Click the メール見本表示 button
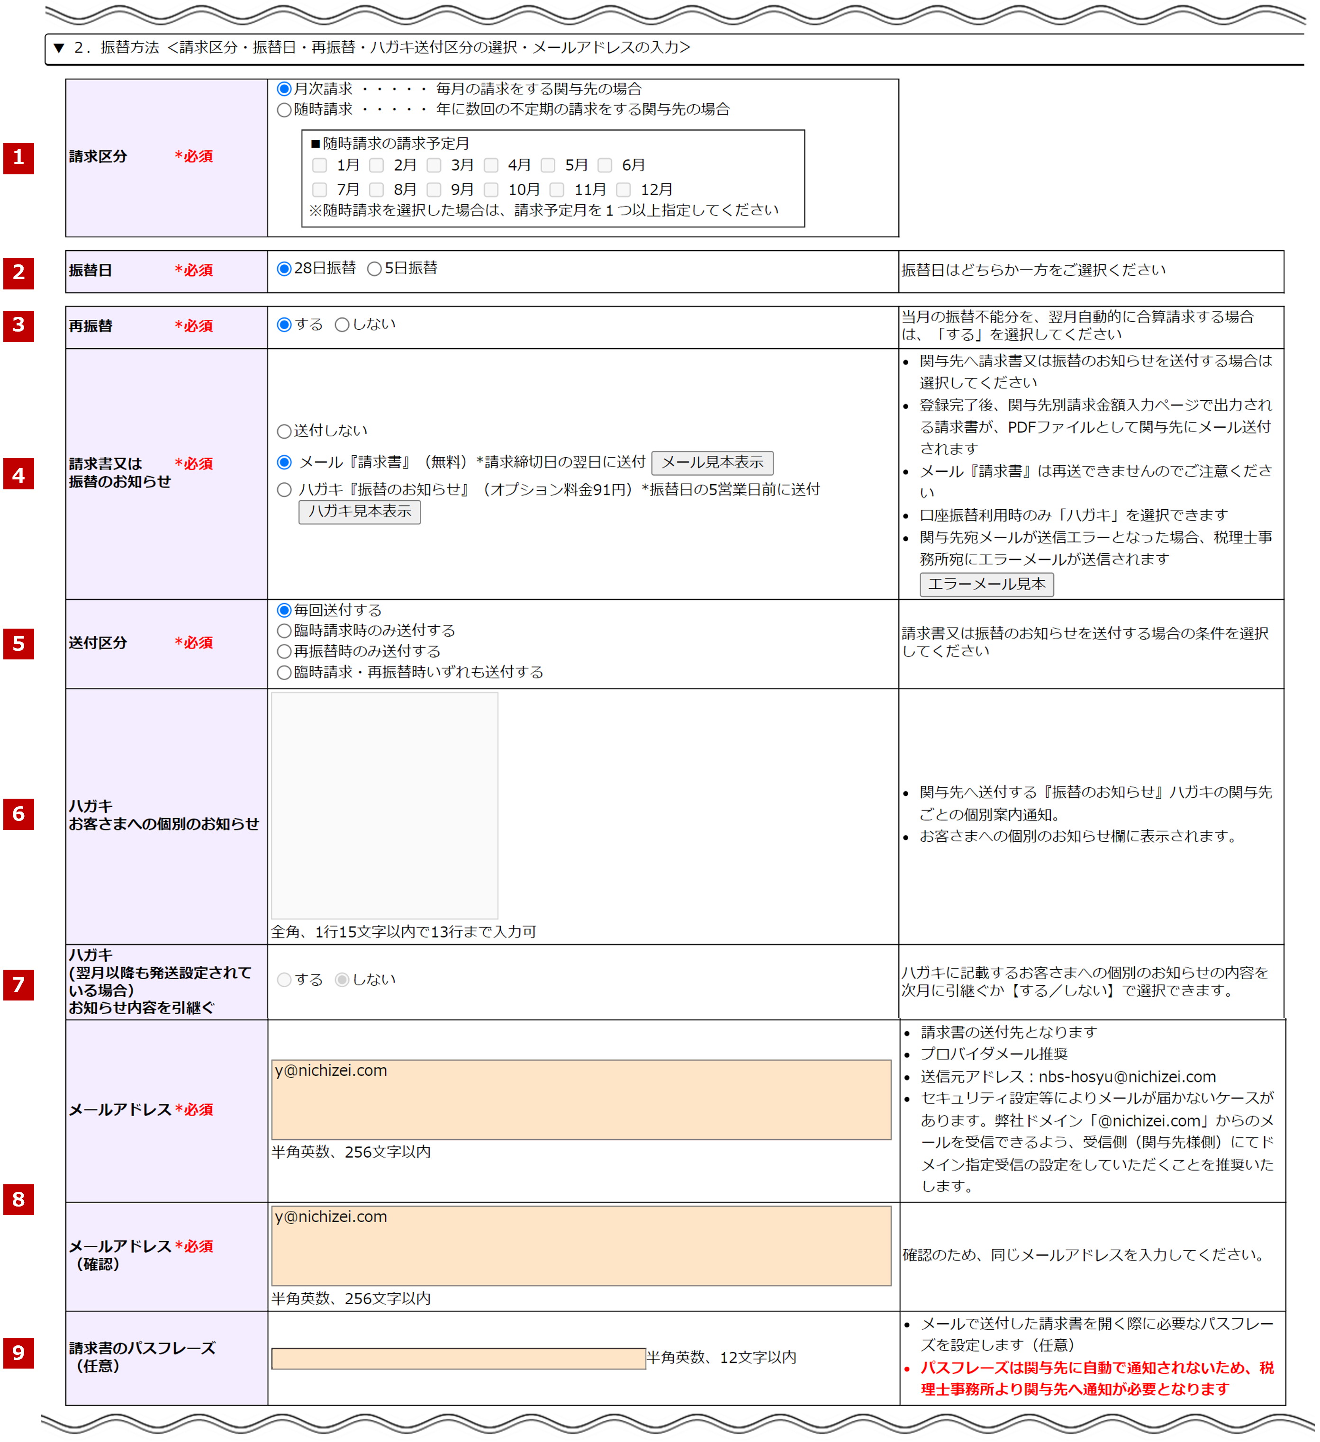Viewport: 1320px width, 1442px height. 712,463
